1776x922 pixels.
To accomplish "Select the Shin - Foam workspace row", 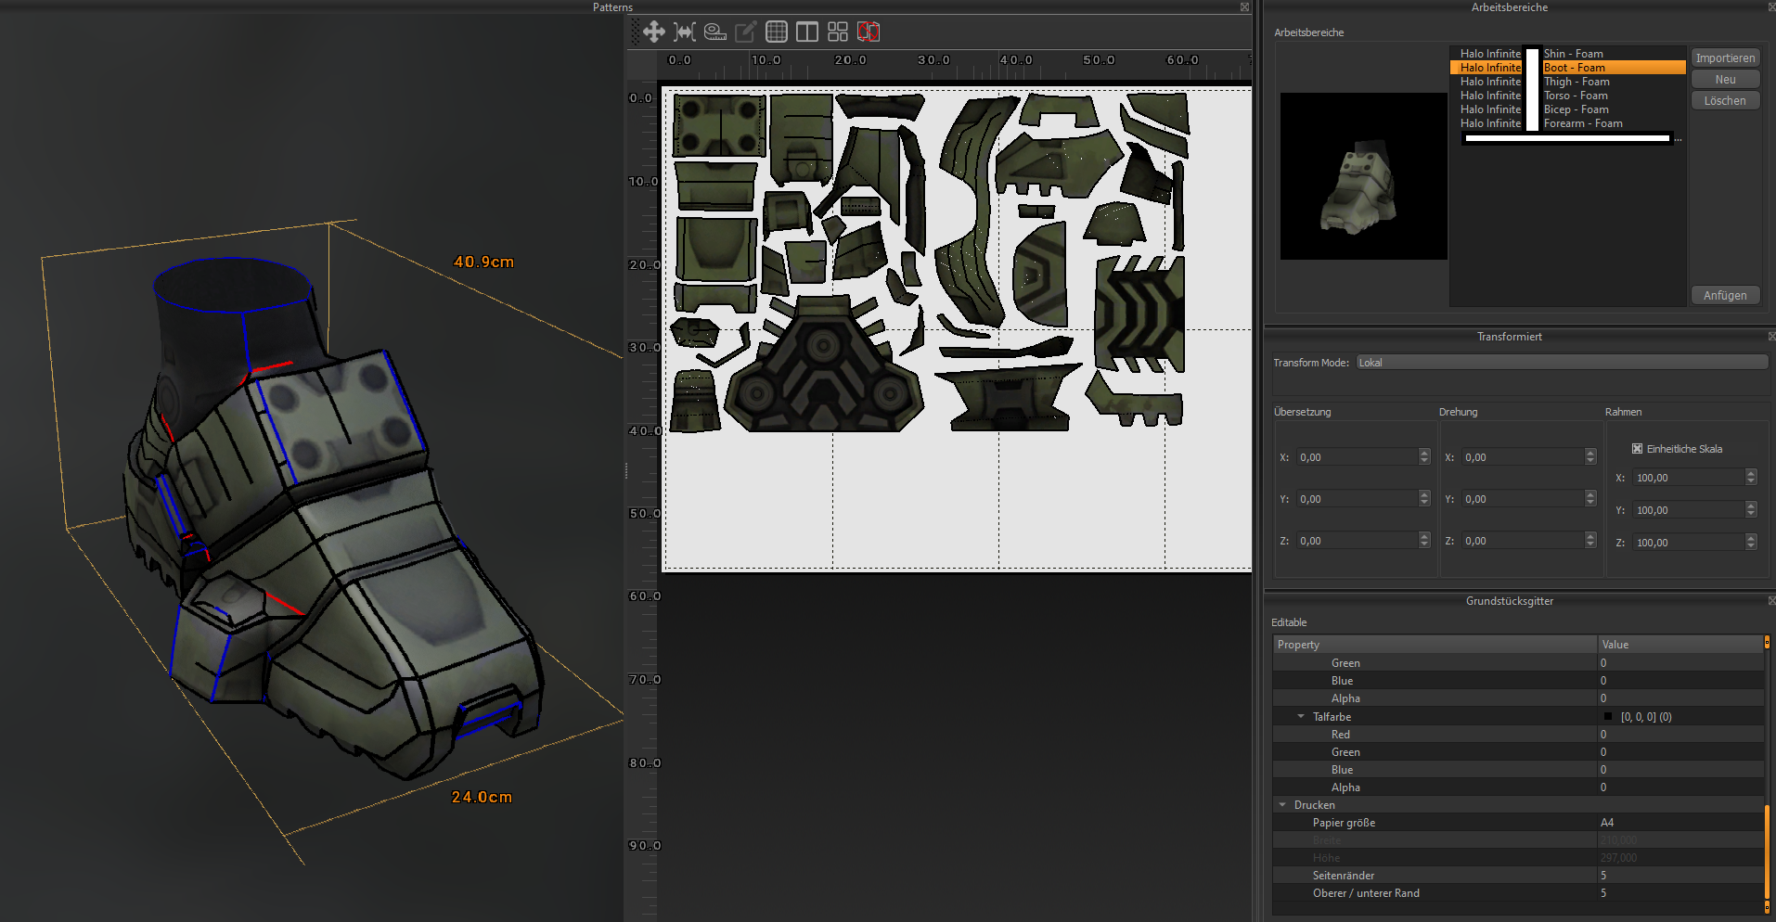I will 1568,54.
